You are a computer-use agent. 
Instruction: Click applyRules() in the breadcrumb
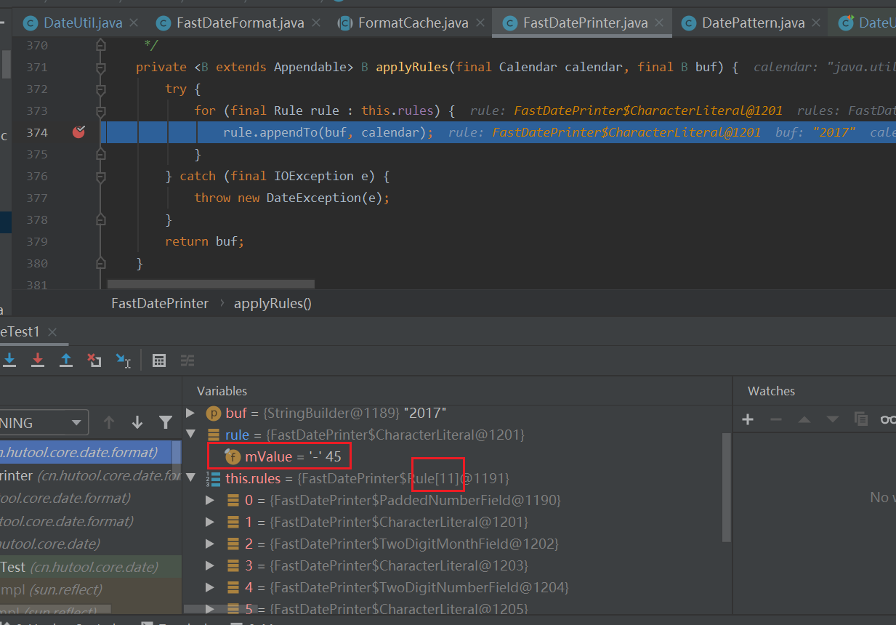pyautogui.click(x=273, y=303)
